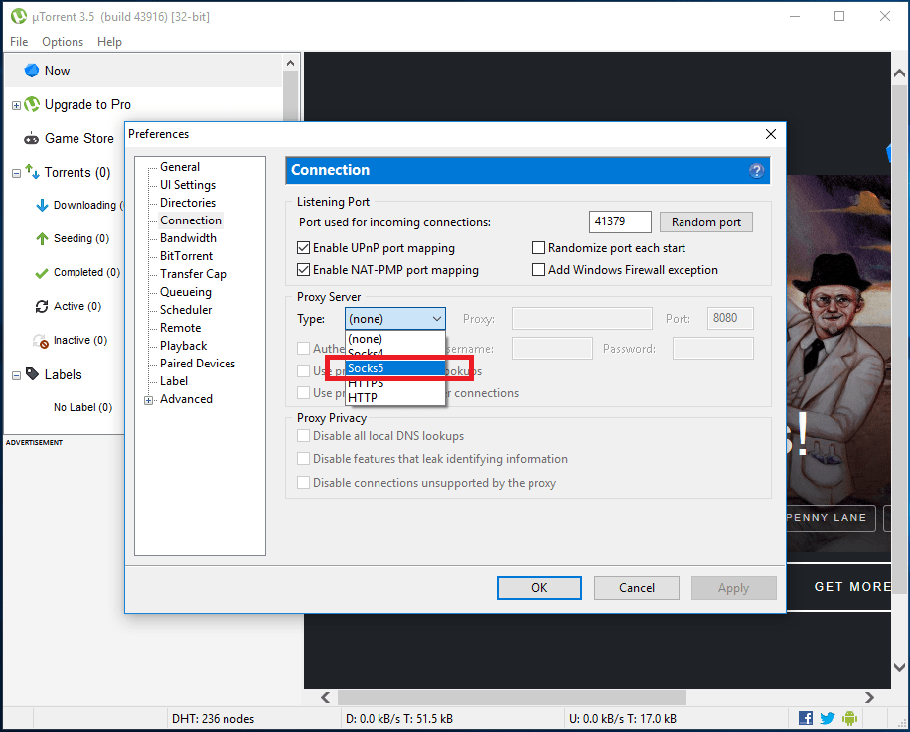Toggle the Authentication checkbox
The image size is (910, 732).
[x=304, y=348]
